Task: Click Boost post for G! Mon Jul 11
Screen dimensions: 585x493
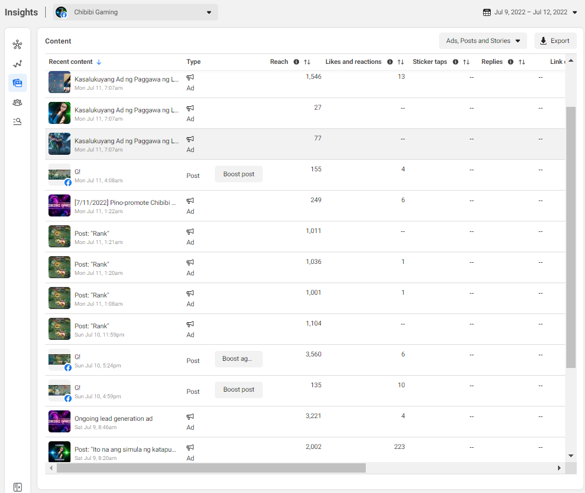Action: coord(239,174)
